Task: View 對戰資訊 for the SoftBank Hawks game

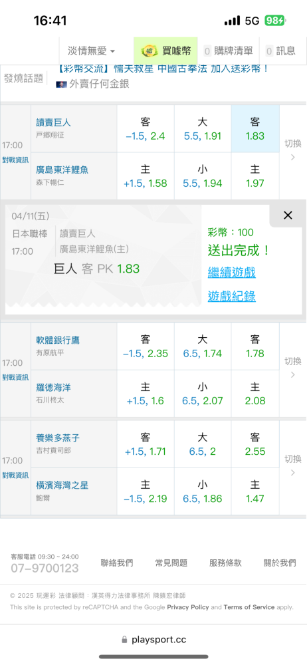Action: (x=15, y=378)
